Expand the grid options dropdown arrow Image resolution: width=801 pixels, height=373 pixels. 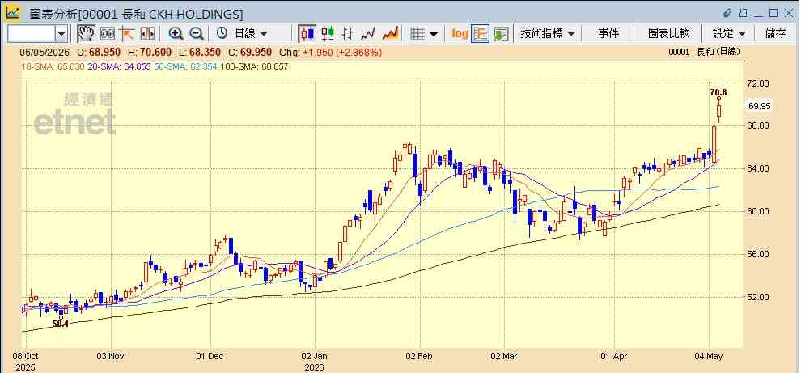pos(433,34)
